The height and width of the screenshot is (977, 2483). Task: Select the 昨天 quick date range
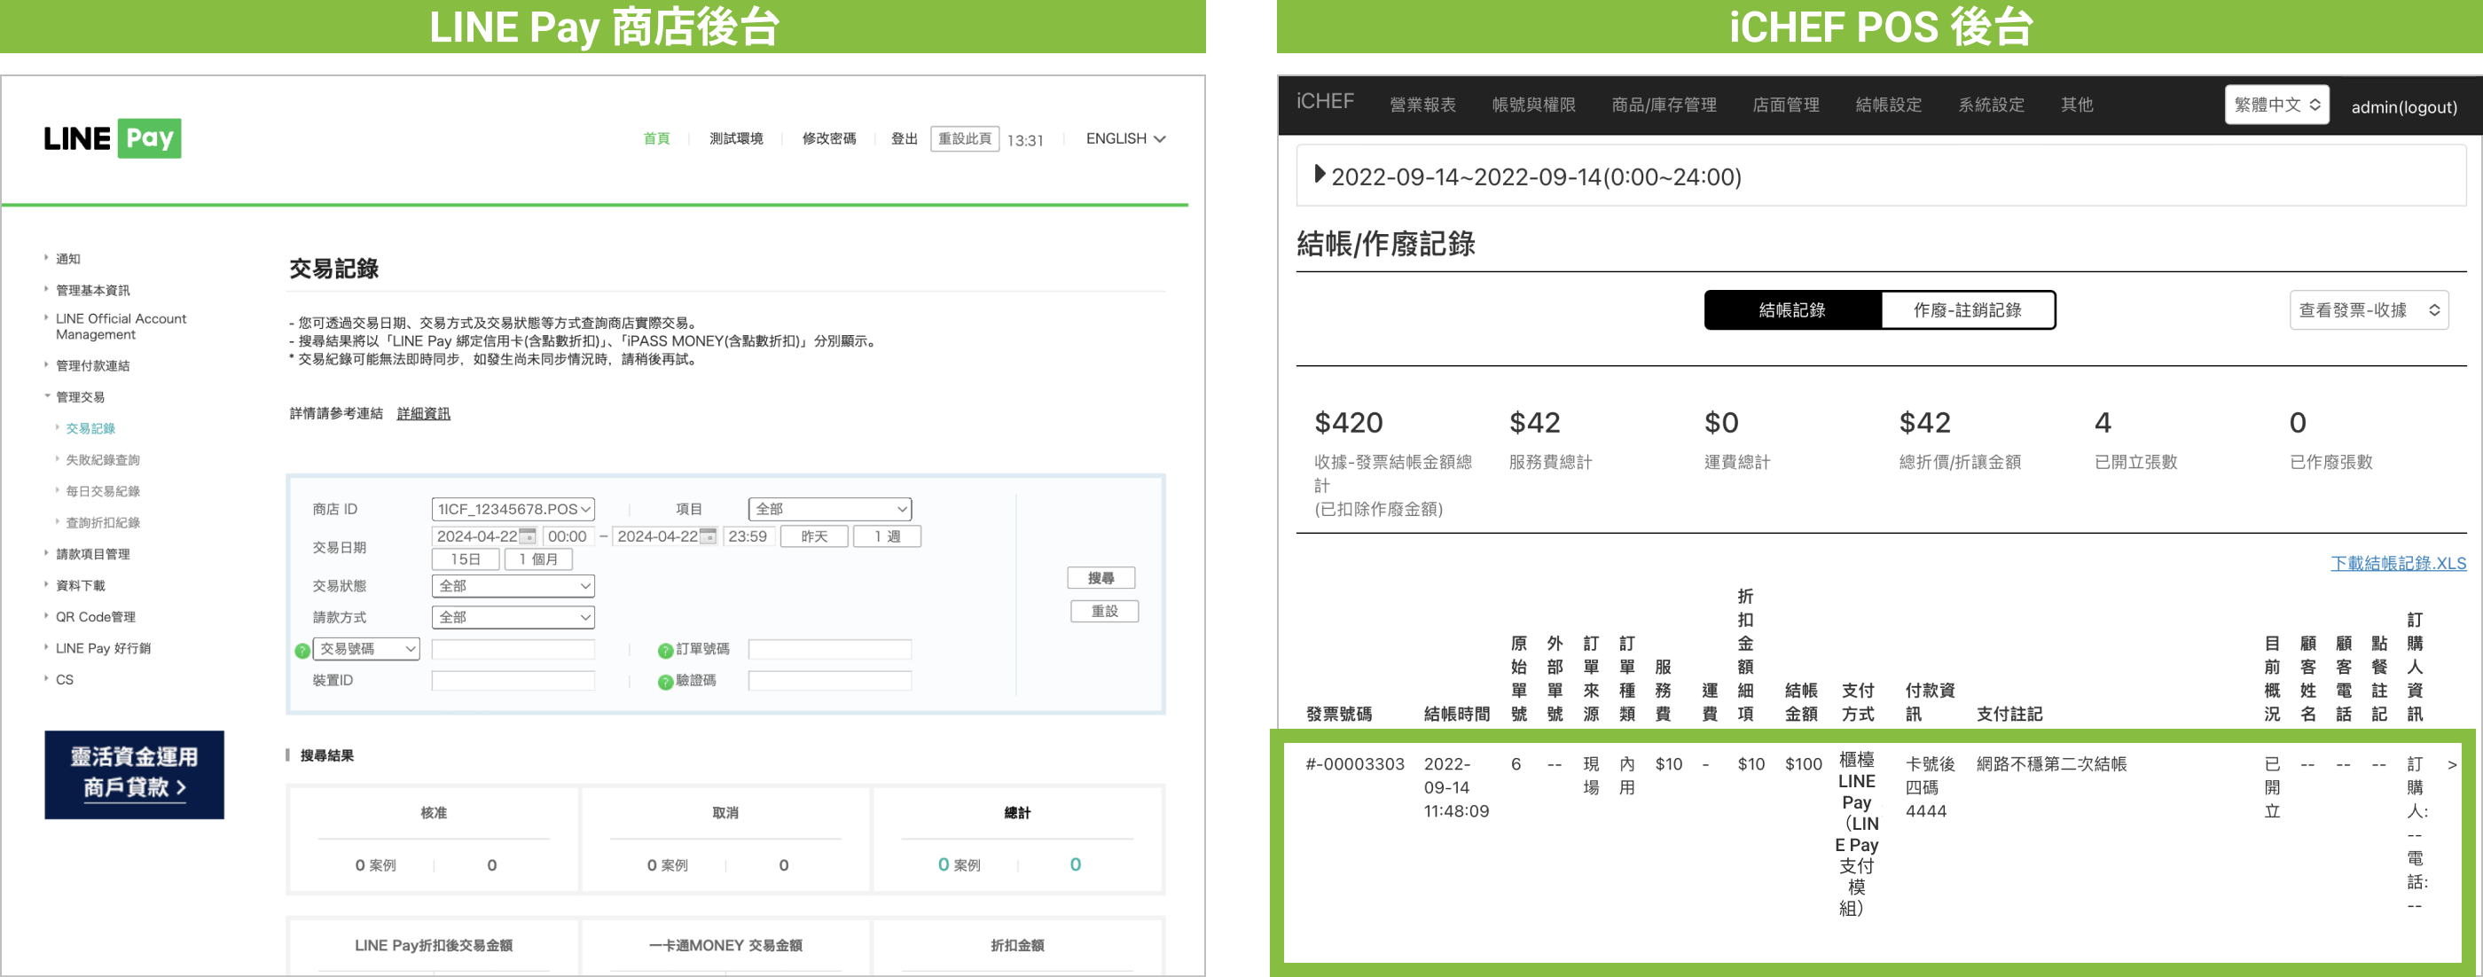point(813,536)
